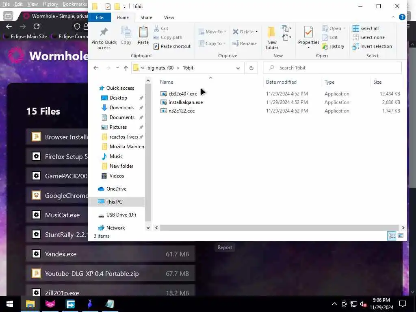Expand the Open button dropdown arrow
This screenshot has width=416, height=312.
click(x=344, y=28)
